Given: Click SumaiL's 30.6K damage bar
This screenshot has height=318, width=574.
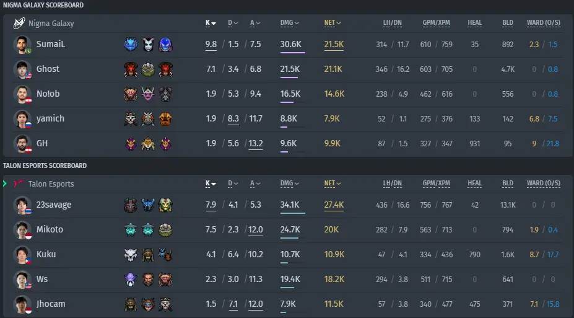Looking at the screenshot, I should pos(292,53).
